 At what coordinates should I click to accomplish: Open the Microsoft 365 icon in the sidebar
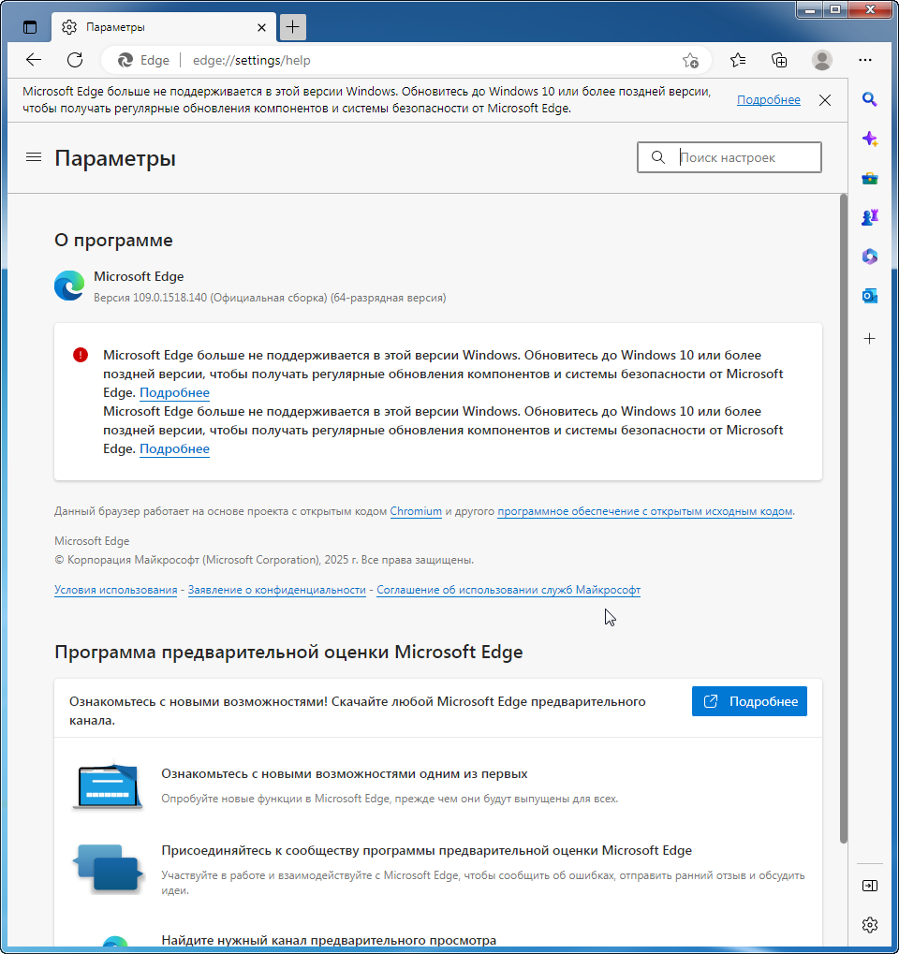click(869, 257)
